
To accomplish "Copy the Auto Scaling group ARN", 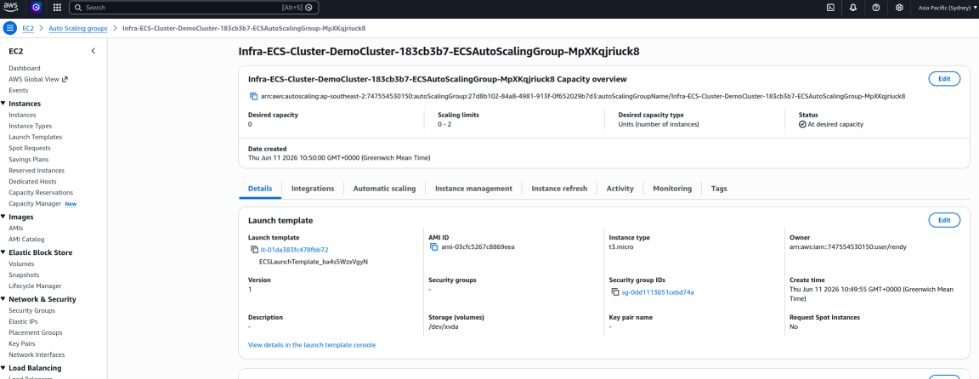I will pos(253,96).
